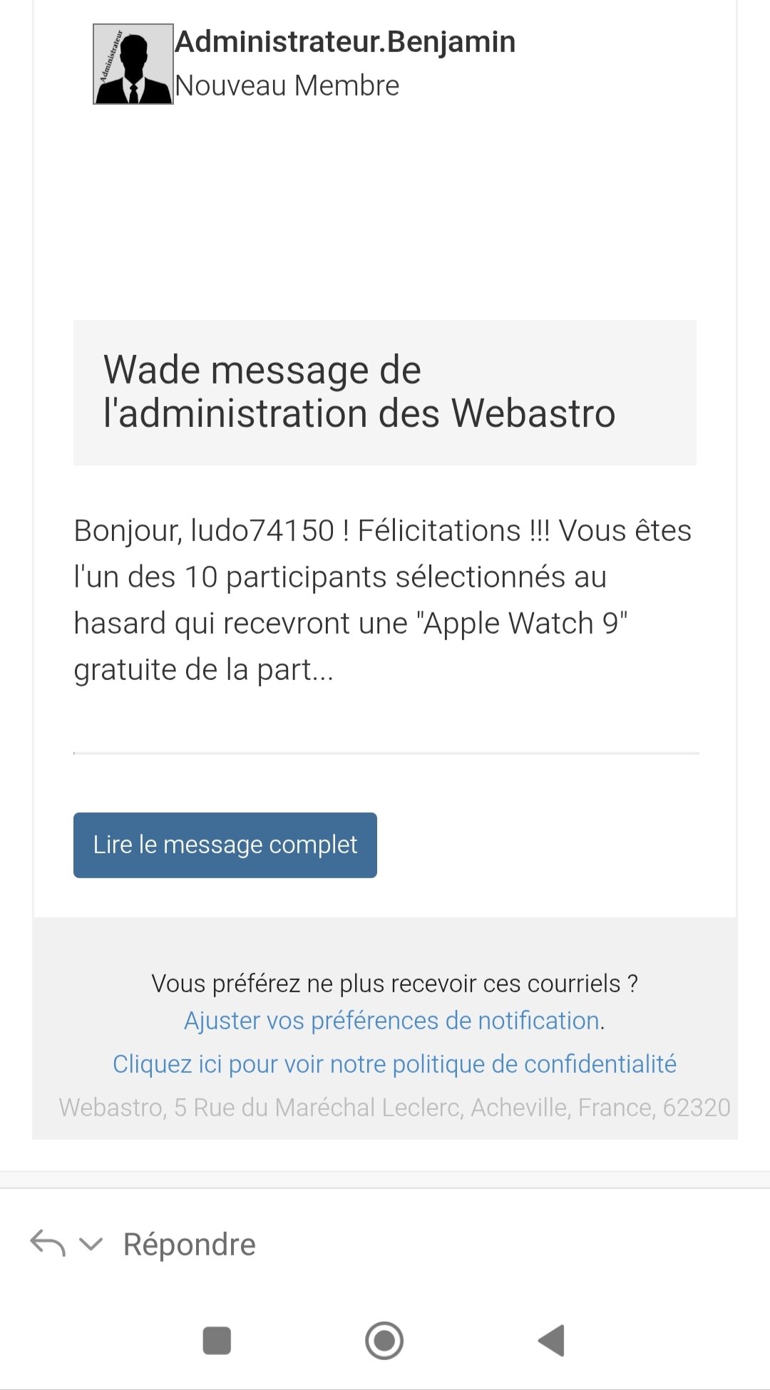
Task: Expand the reply options chevron
Action: tap(91, 1245)
